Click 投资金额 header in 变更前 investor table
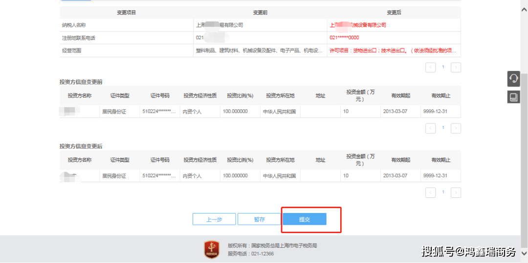Viewport: 528px width, 263px height. (x=360, y=96)
